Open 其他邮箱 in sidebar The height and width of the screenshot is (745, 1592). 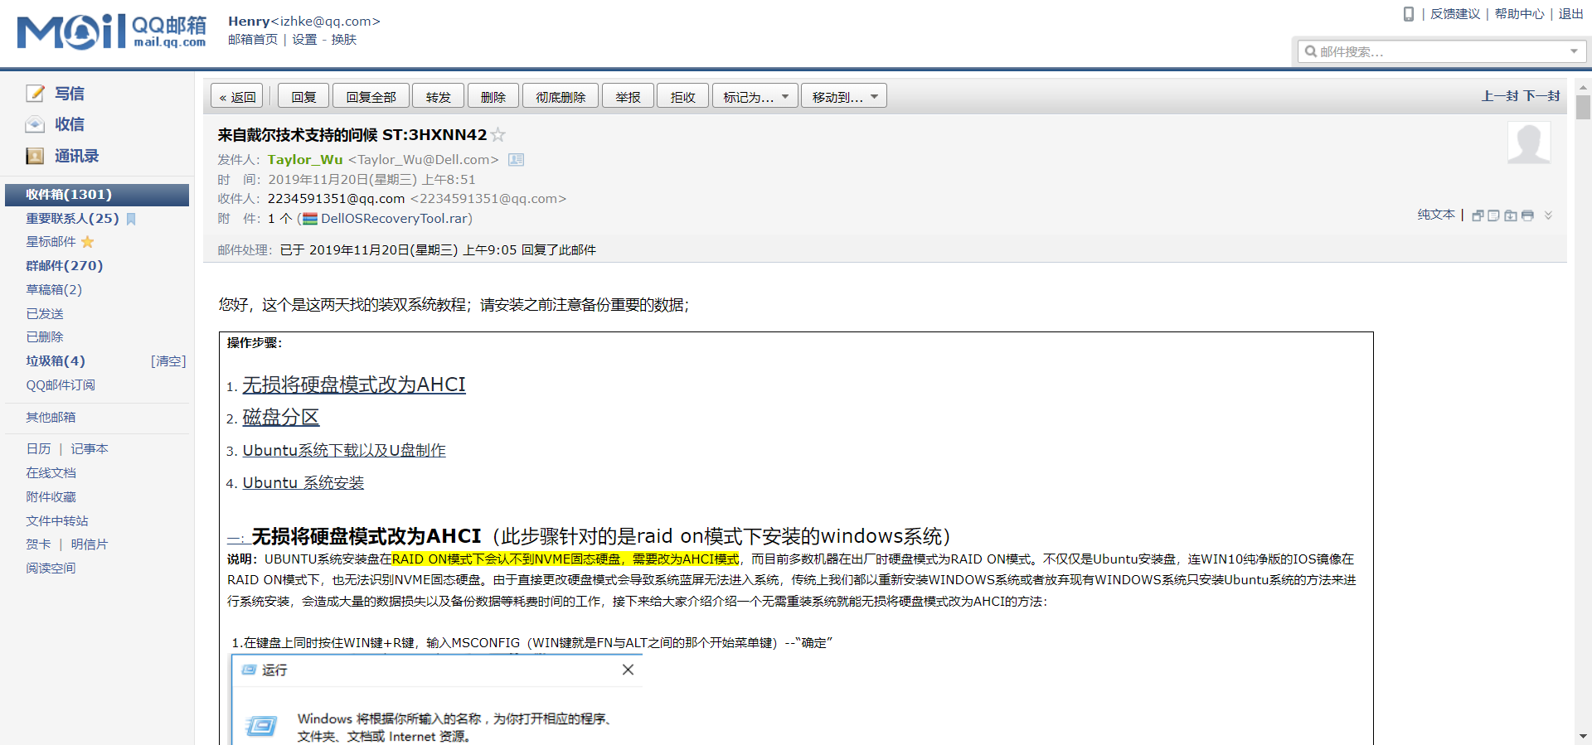(x=51, y=418)
